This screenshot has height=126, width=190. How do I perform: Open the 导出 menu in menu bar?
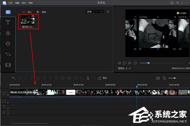[x=24, y=3]
